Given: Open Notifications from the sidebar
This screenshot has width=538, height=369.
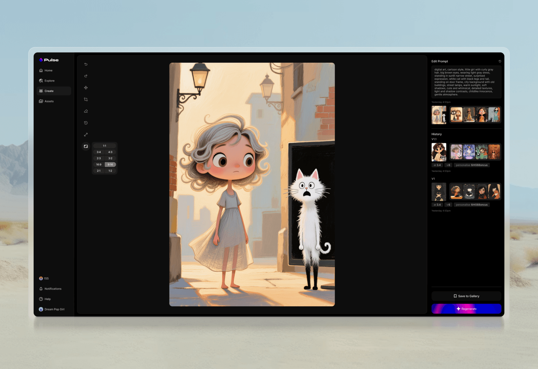Looking at the screenshot, I should pyautogui.click(x=53, y=289).
